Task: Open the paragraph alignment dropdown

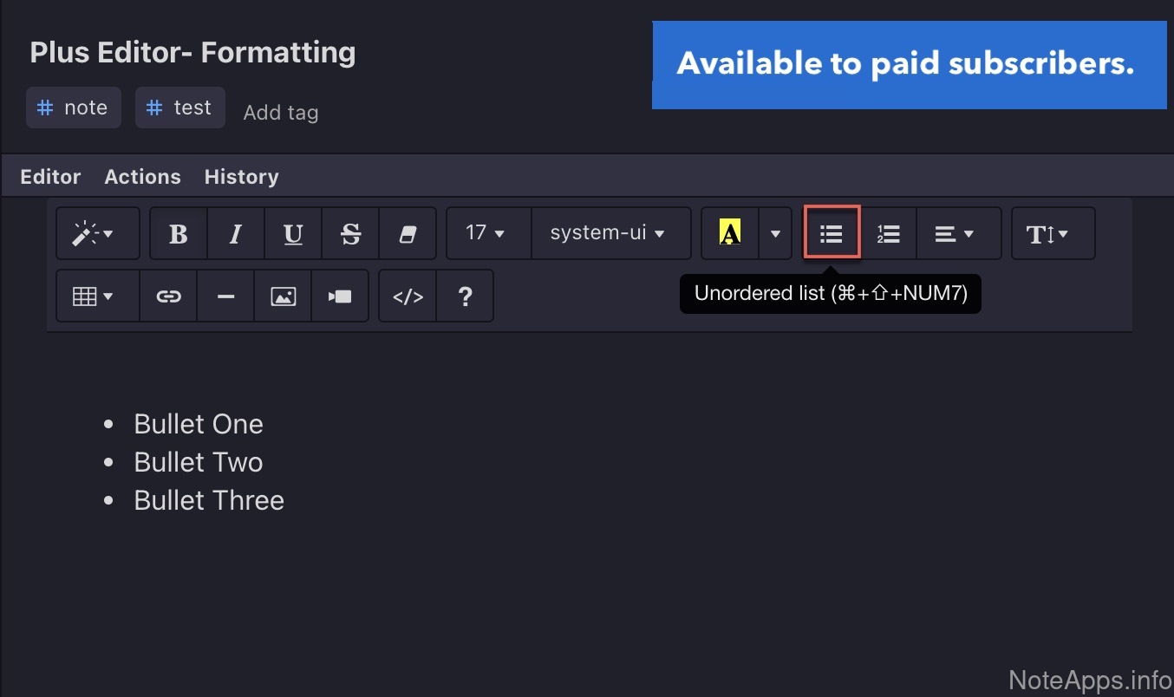Action: pos(956,233)
